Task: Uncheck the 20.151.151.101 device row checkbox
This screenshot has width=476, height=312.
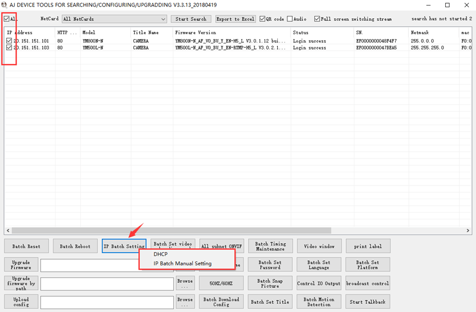Action: click(x=9, y=41)
